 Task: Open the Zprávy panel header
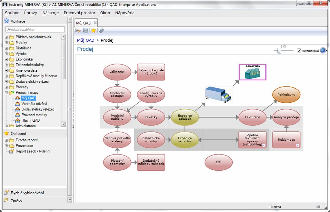coord(35,200)
